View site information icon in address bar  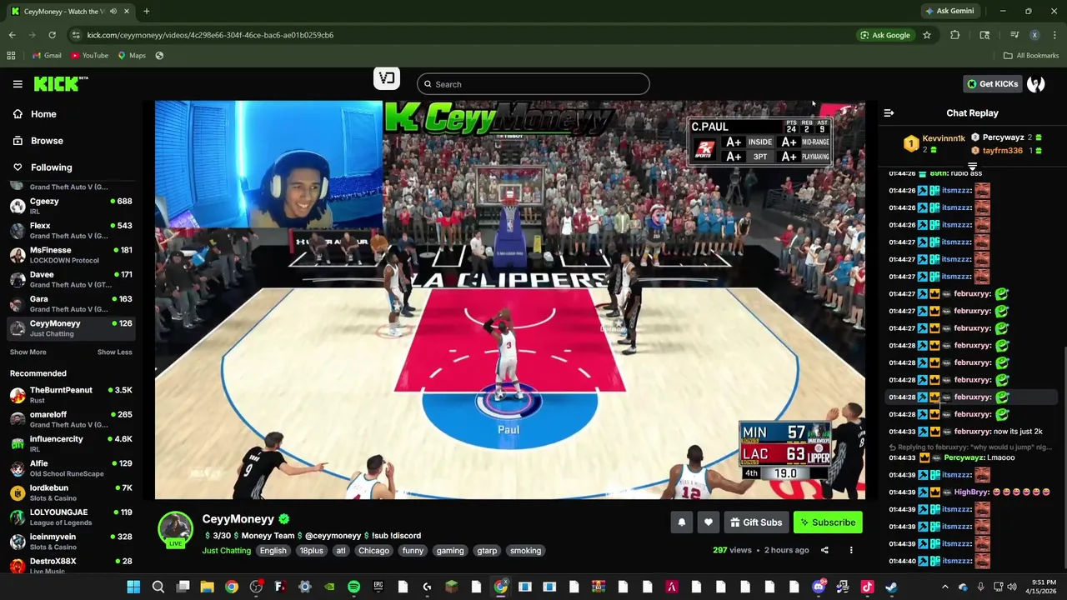coord(76,35)
